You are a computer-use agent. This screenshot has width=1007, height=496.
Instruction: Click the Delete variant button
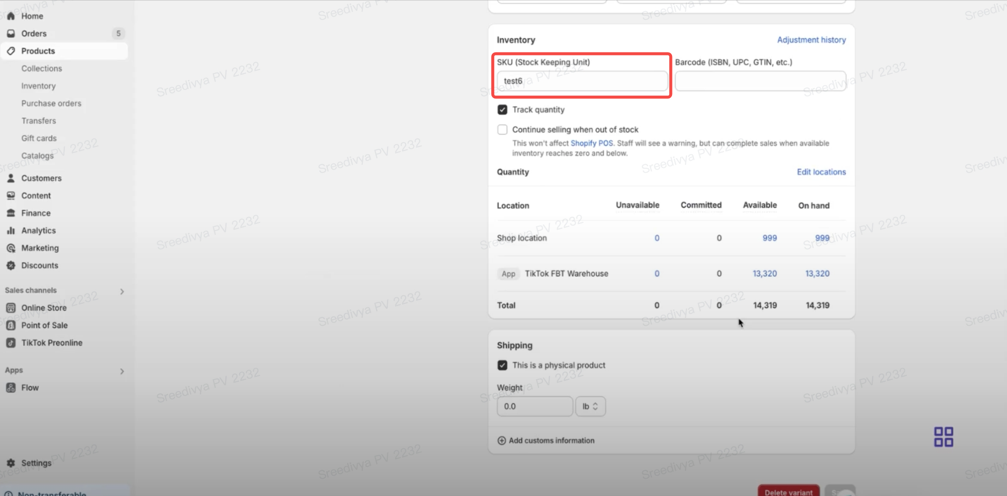click(788, 492)
